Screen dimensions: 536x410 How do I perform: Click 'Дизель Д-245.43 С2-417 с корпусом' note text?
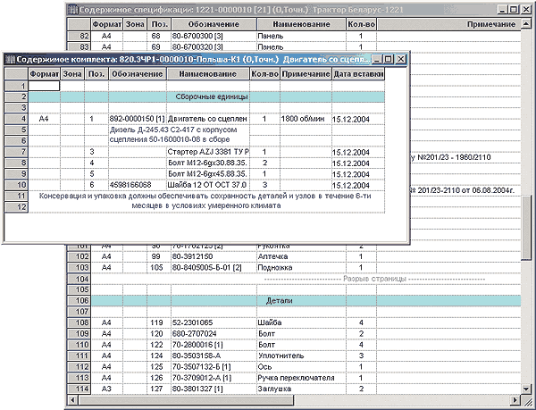[173, 130]
